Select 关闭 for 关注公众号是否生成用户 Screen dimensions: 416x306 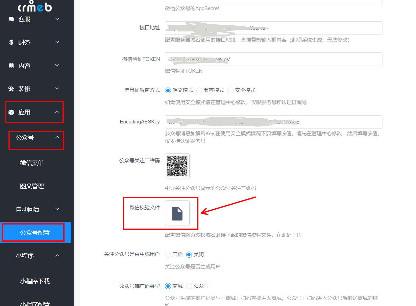click(x=189, y=255)
